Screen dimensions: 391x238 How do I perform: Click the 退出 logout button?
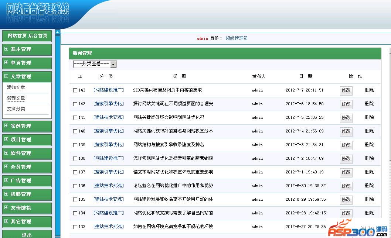click(27, 235)
